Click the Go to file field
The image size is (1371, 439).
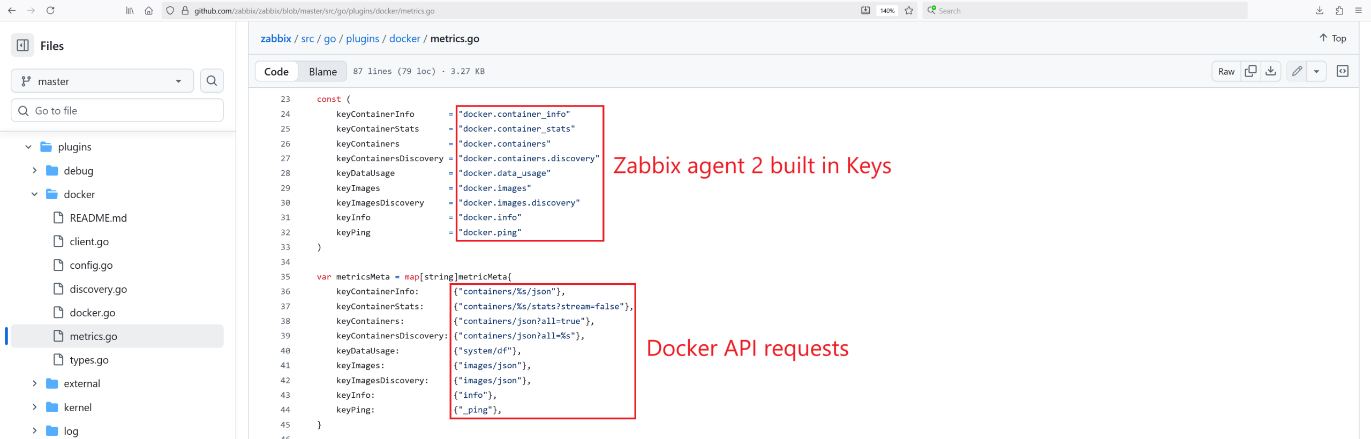(117, 111)
